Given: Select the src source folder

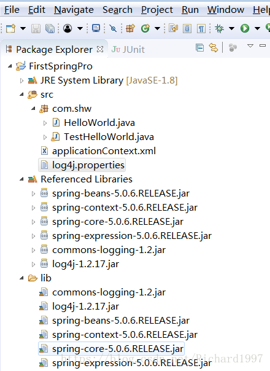Looking at the screenshot, I should 47,95.
